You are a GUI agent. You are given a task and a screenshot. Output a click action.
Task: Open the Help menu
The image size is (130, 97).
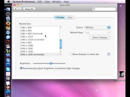click(66, 2)
